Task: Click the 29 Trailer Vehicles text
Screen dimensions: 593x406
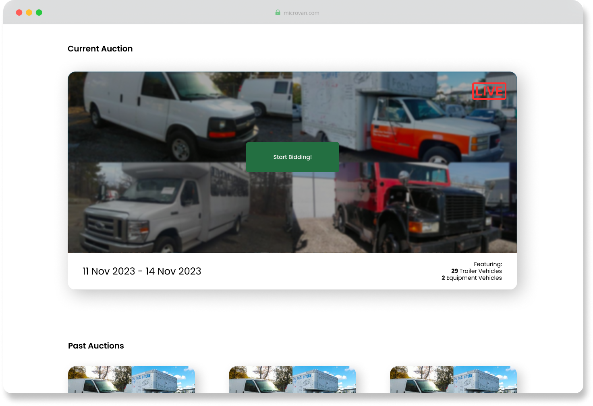Action: (x=477, y=271)
